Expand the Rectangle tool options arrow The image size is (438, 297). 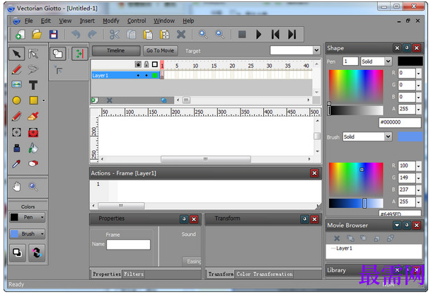coord(44,100)
